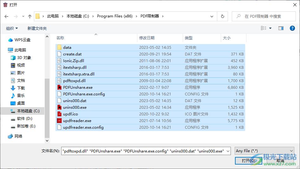The image size is (300, 169).
Task: Open 文档 in sidebar
Action: pos(18,81)
